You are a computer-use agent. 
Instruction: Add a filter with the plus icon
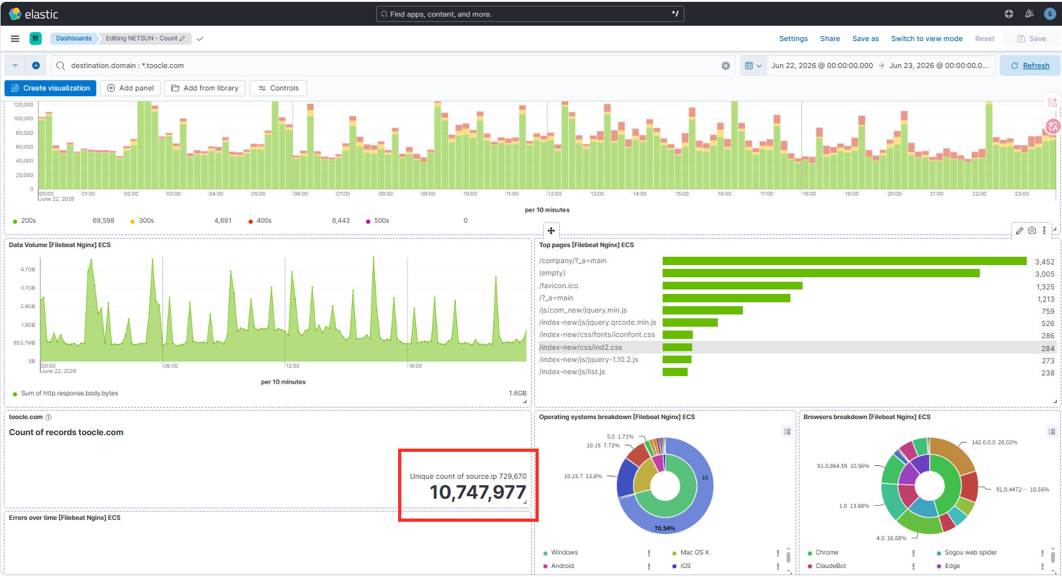pos(36,65)
